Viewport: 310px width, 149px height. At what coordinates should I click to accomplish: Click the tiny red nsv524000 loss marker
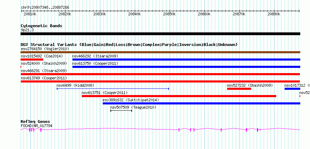pyautogui.click(x=21, y=67)
